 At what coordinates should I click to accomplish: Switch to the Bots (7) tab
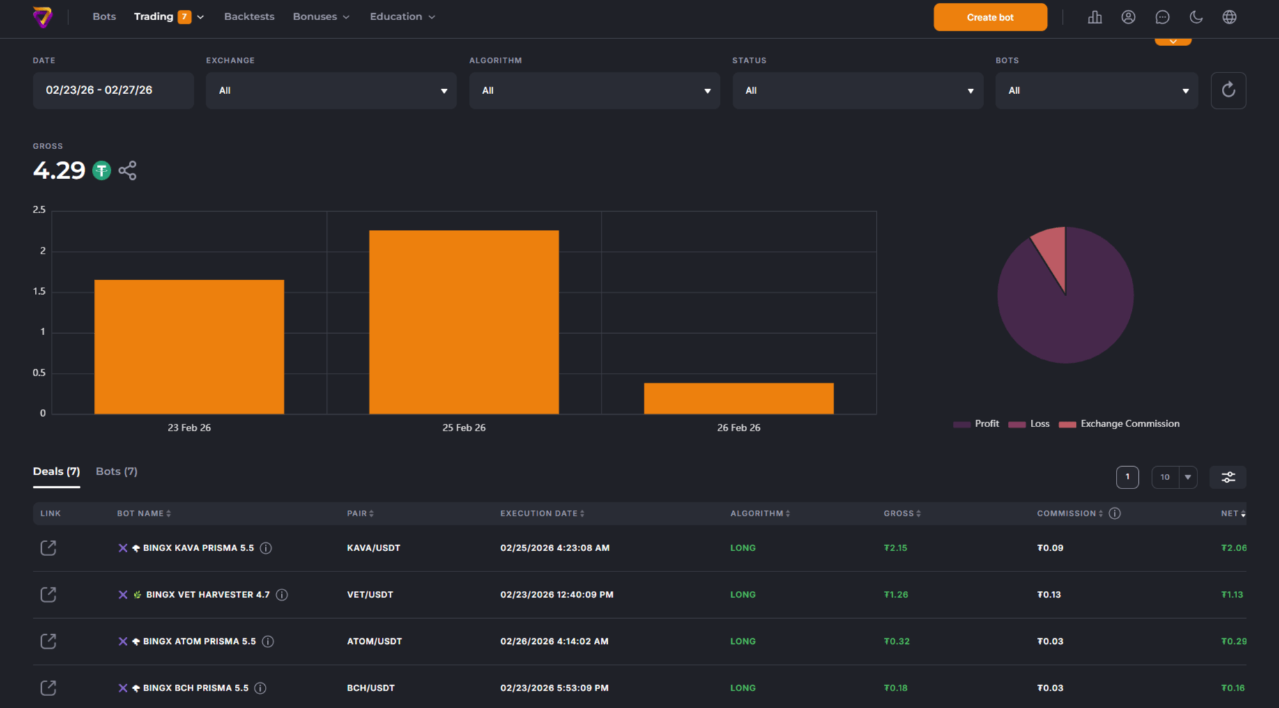click(x=116, y=471)
